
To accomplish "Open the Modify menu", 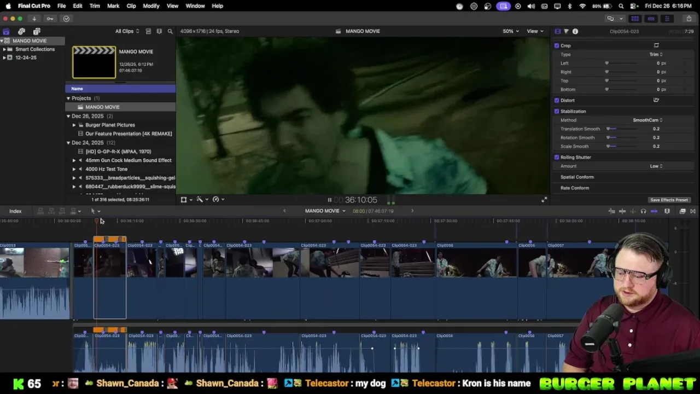I will point(151,6).
